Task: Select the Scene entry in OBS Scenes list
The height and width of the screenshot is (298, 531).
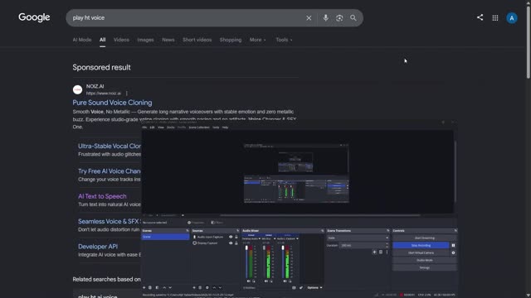Action: (x=165, y=237)
